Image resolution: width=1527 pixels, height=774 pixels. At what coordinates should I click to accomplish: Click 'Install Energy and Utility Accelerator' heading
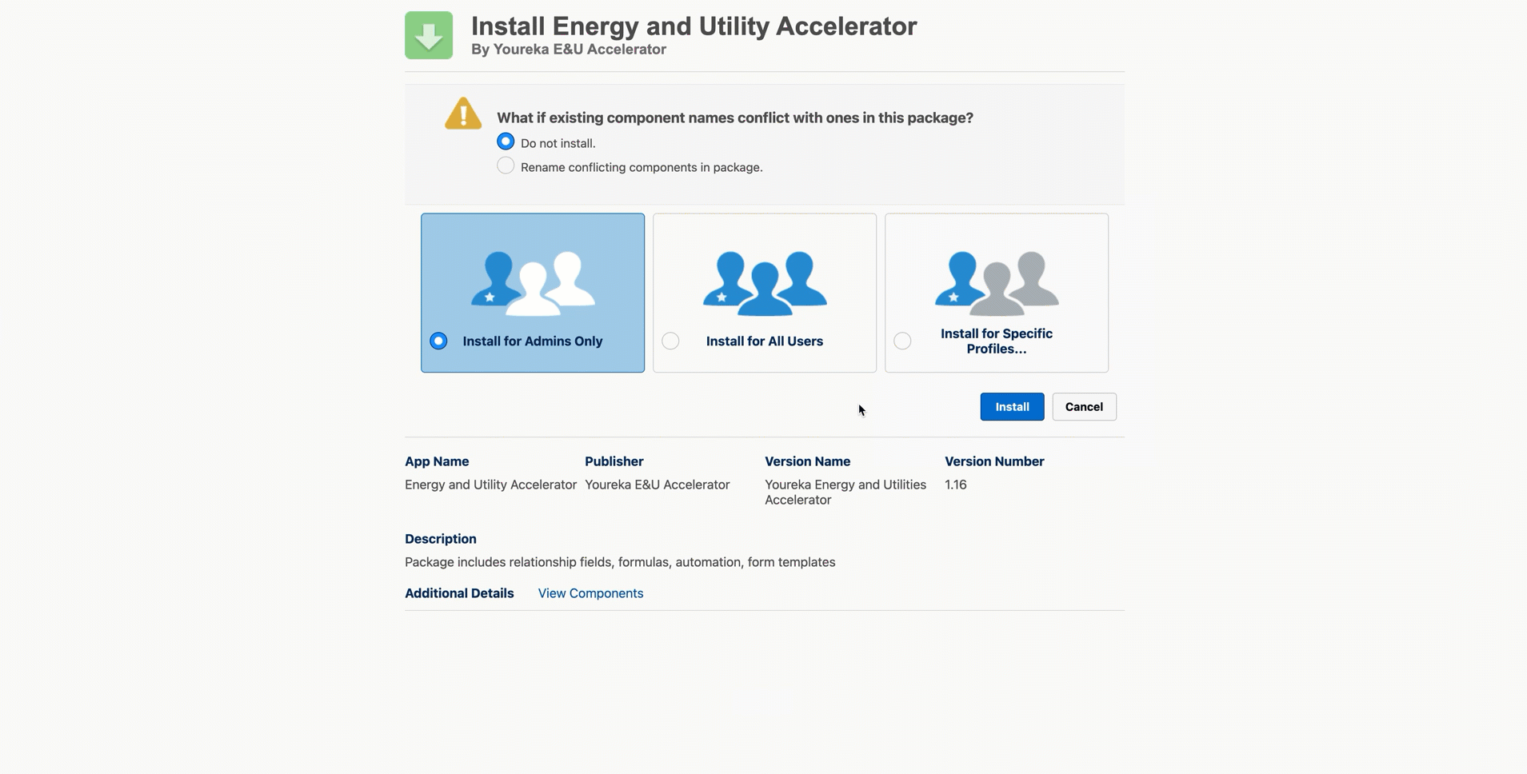pyautogui.click(x=694, y=26)
